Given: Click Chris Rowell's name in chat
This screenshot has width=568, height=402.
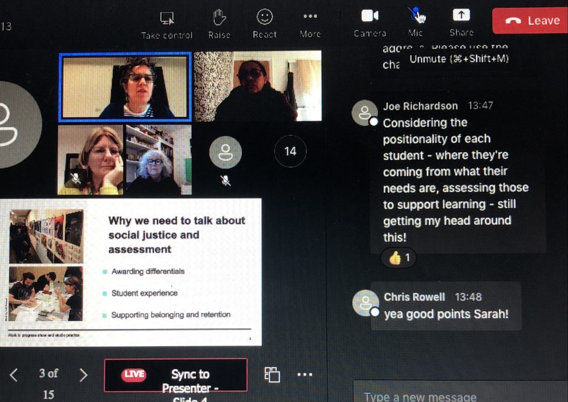Looking at the screenshot, I should (x=414, y=297).
